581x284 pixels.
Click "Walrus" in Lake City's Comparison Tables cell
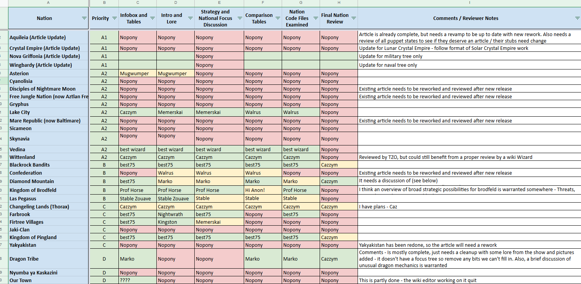pyautogui.click(x=253, y=112)
